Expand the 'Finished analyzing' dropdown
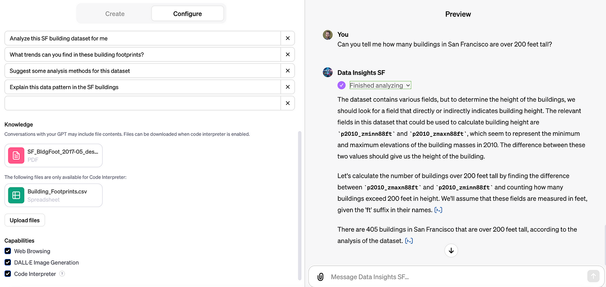 tap(380, 86)
